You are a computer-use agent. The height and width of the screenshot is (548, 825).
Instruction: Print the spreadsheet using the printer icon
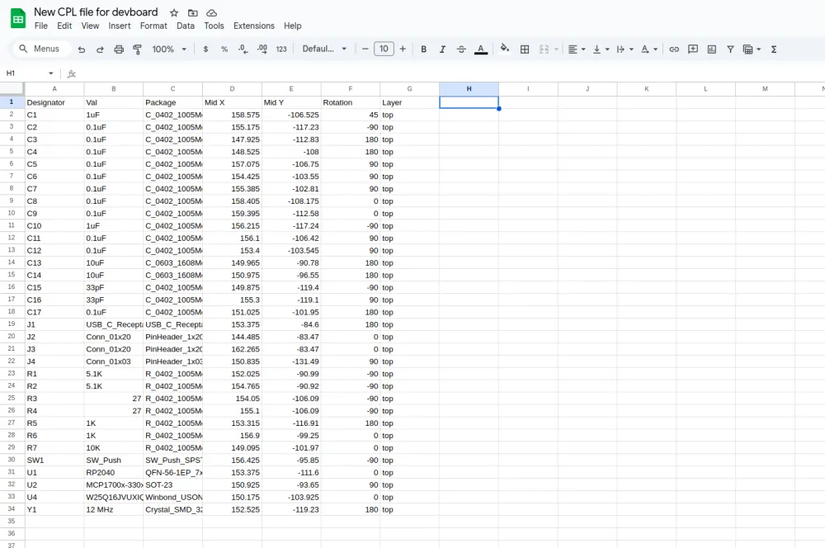(119, 50)
